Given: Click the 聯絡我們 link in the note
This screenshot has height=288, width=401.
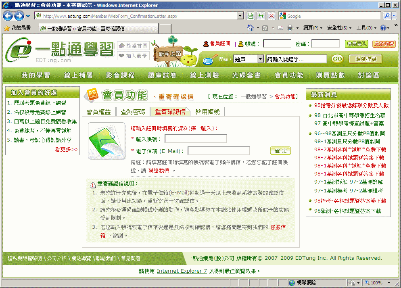Looking at the screenshot, I should pos(159,171).
